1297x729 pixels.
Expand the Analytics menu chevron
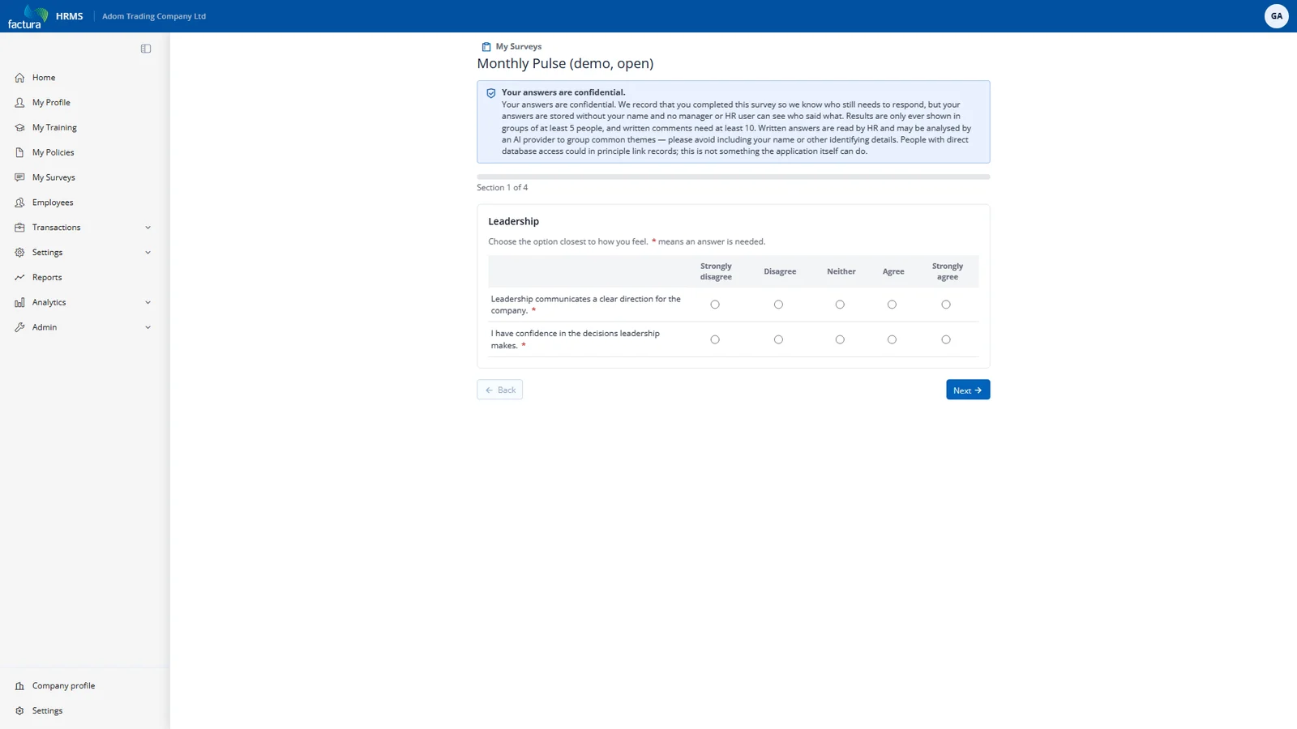[x=148, y=302]
